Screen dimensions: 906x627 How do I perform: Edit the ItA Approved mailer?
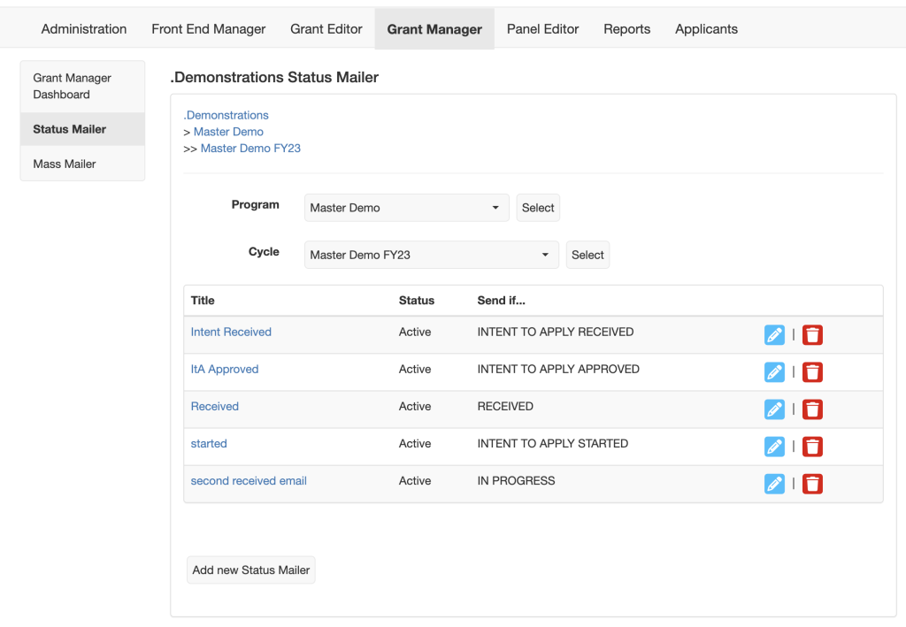coord(774,371)
